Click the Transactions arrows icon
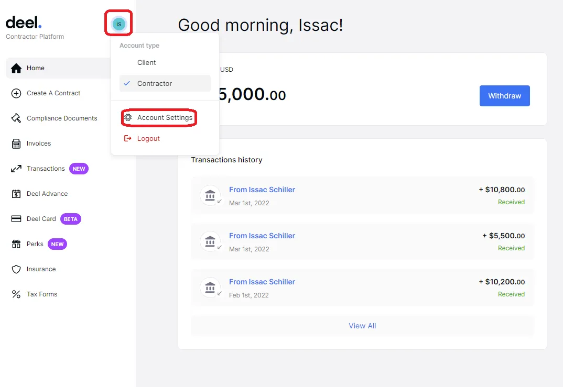The image size is (563, 387). (16, 169)
